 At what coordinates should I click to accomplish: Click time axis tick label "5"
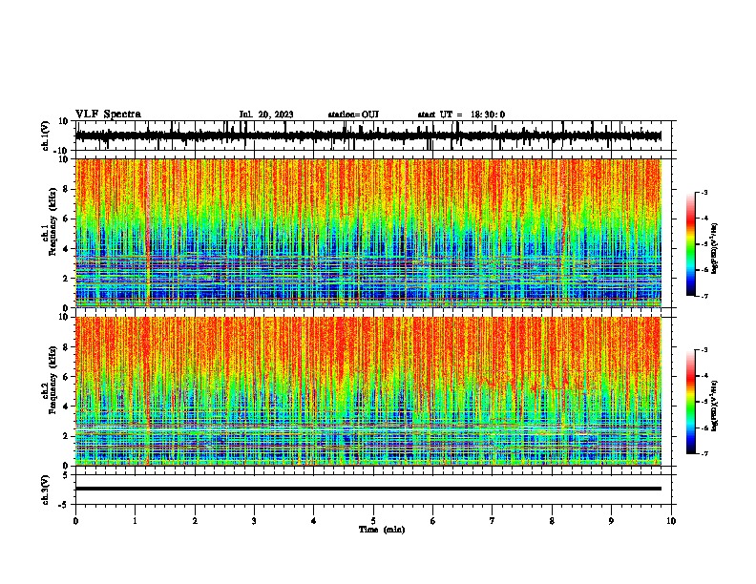tap(373, 521)
